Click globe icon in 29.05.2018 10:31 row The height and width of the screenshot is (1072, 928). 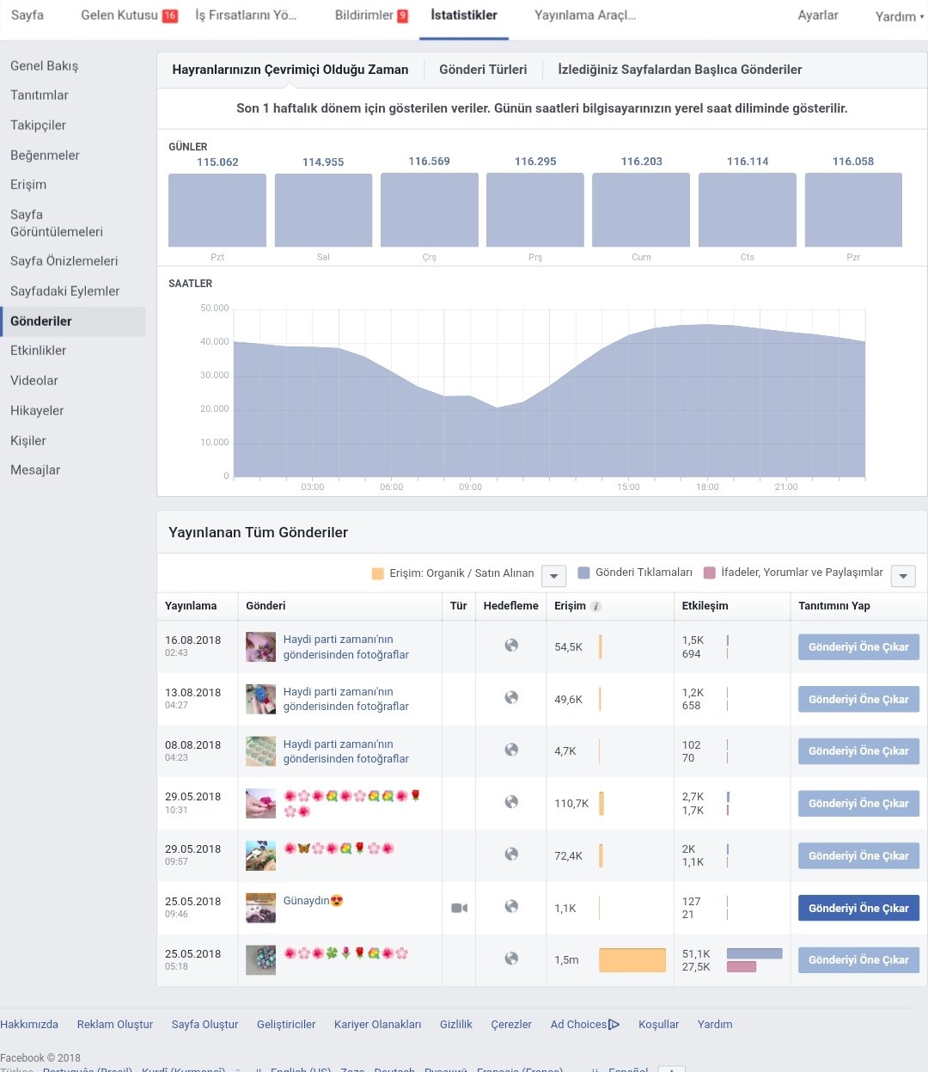pyautogui.click(x=511, y=802)
